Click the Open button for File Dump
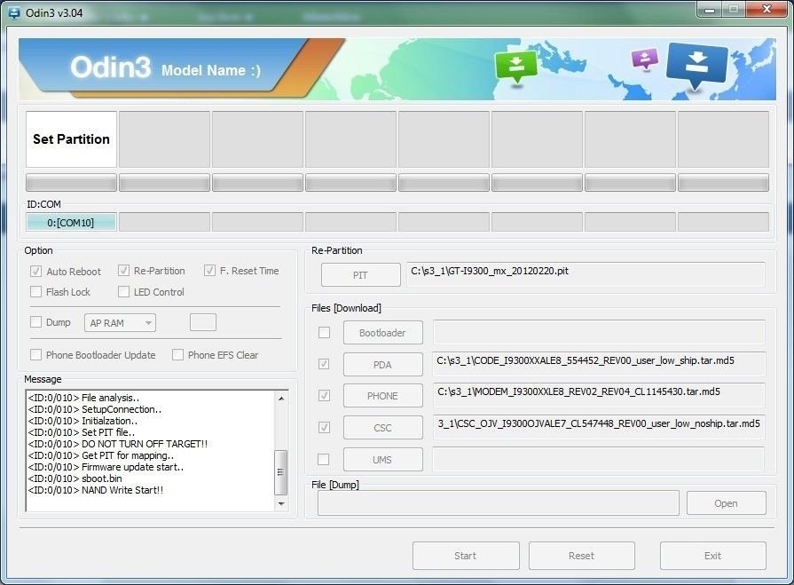 pyautogui.click(x=727, y=503)
